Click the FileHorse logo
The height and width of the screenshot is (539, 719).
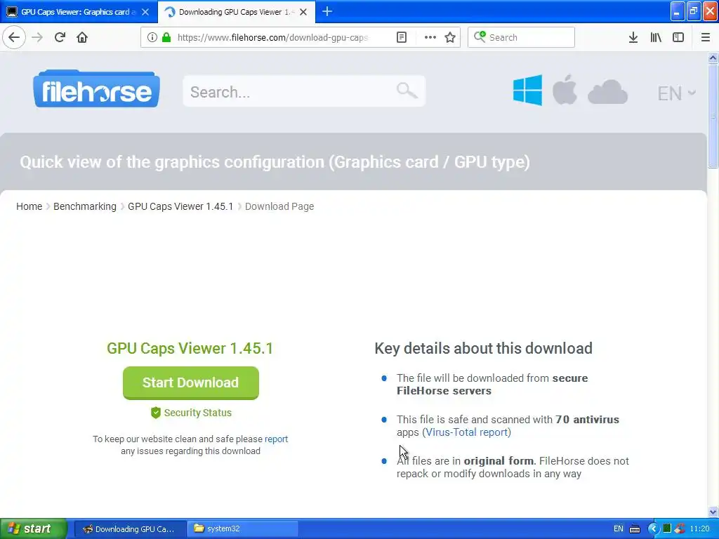(96, 89)
